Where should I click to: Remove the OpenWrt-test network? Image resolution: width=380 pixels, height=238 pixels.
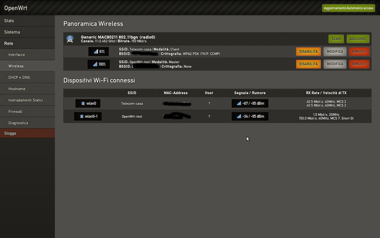359,64
